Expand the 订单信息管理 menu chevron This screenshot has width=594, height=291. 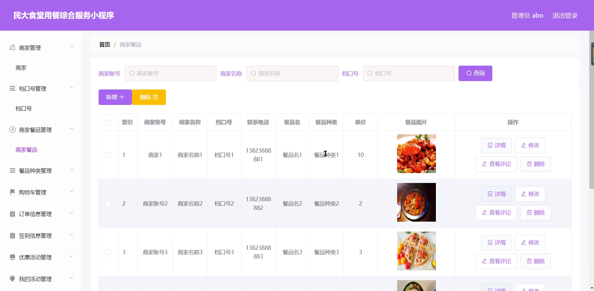pos(71,213)
